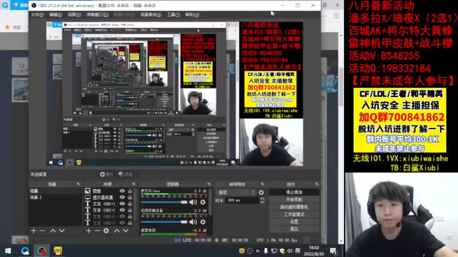458x257 pixels.
Task: Float the 来源 dock with its header icon
Action: (x=133, y=184)
